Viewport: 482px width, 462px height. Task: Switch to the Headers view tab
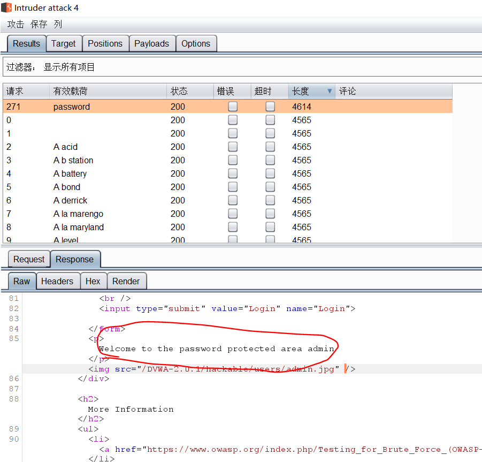click(57, 281)
